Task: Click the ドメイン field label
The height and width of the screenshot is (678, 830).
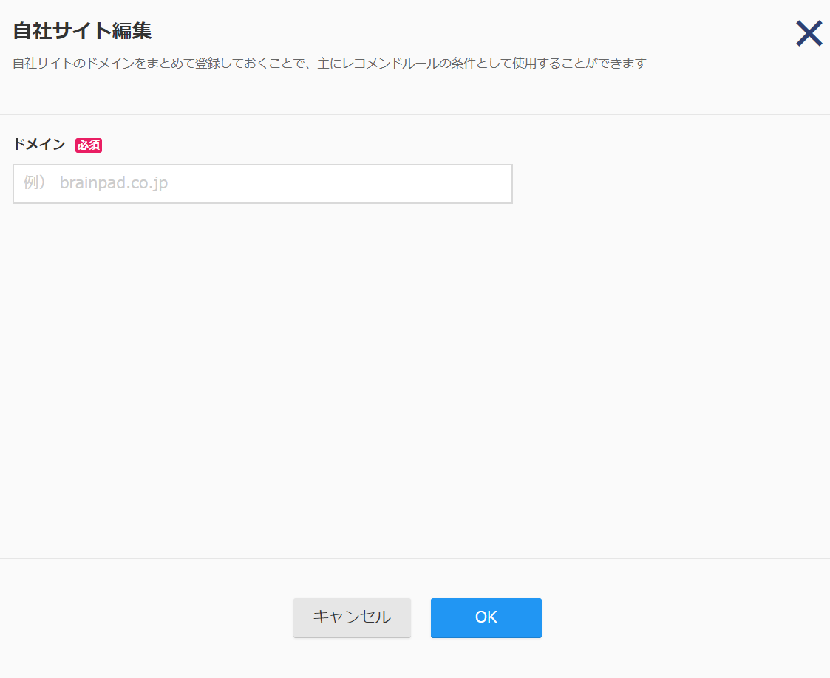Action: click(x=39, y=144)
